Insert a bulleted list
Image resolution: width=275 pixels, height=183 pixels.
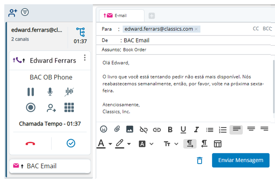tap(210, 130)
